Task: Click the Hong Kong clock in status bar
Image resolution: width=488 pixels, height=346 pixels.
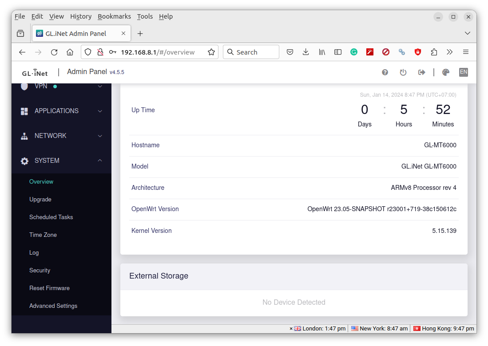Action: point(444,329)
